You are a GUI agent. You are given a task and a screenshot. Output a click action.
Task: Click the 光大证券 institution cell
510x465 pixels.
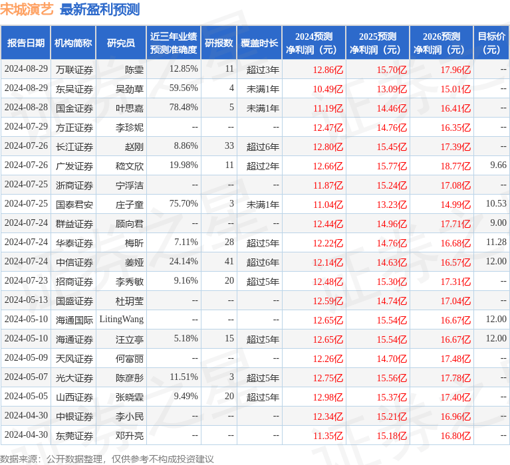[74, 377]
